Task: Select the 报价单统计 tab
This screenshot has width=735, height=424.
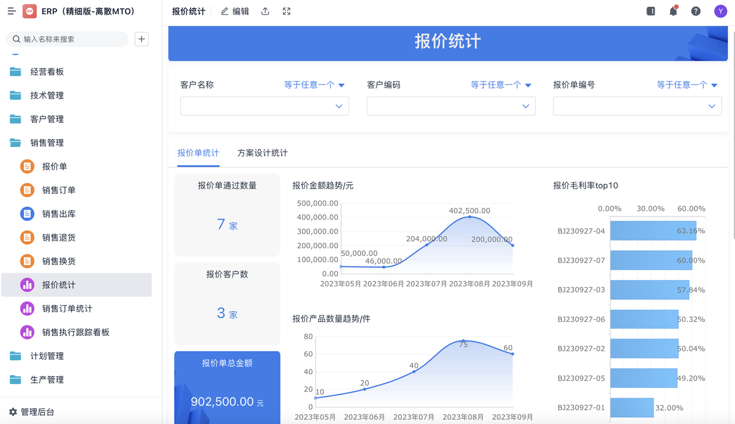Action: (198, 153)
